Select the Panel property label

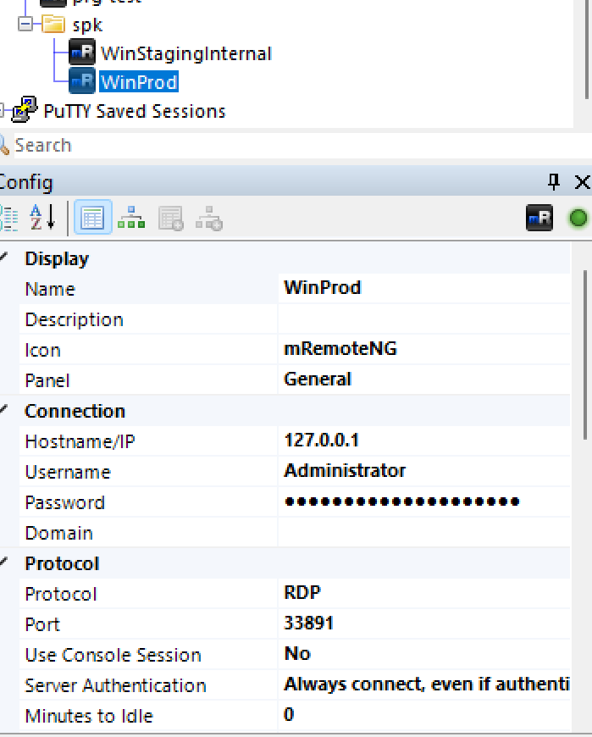pyautogui.click(x=47, y=380)
